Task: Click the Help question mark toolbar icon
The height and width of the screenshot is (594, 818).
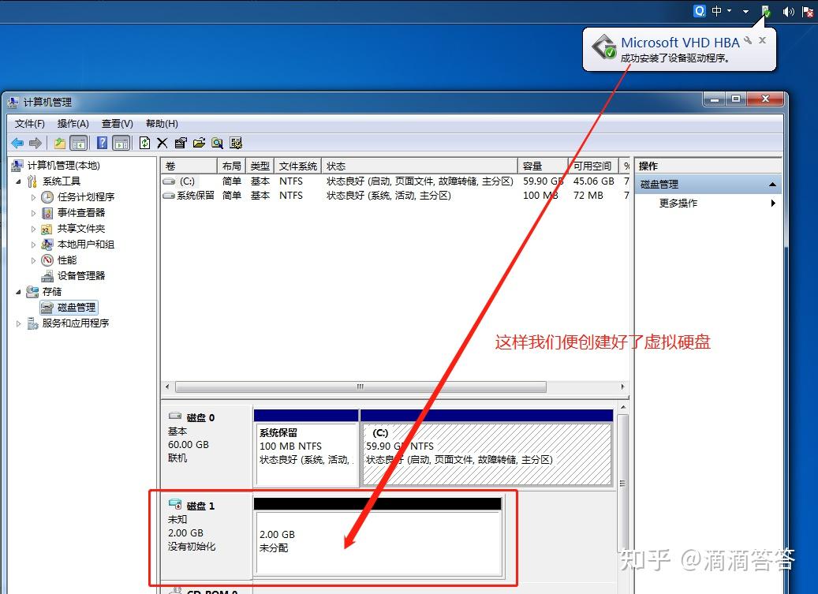Action: (x=102, y=143)
